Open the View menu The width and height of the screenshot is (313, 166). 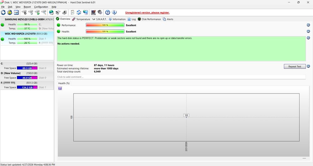pos(18,7)
